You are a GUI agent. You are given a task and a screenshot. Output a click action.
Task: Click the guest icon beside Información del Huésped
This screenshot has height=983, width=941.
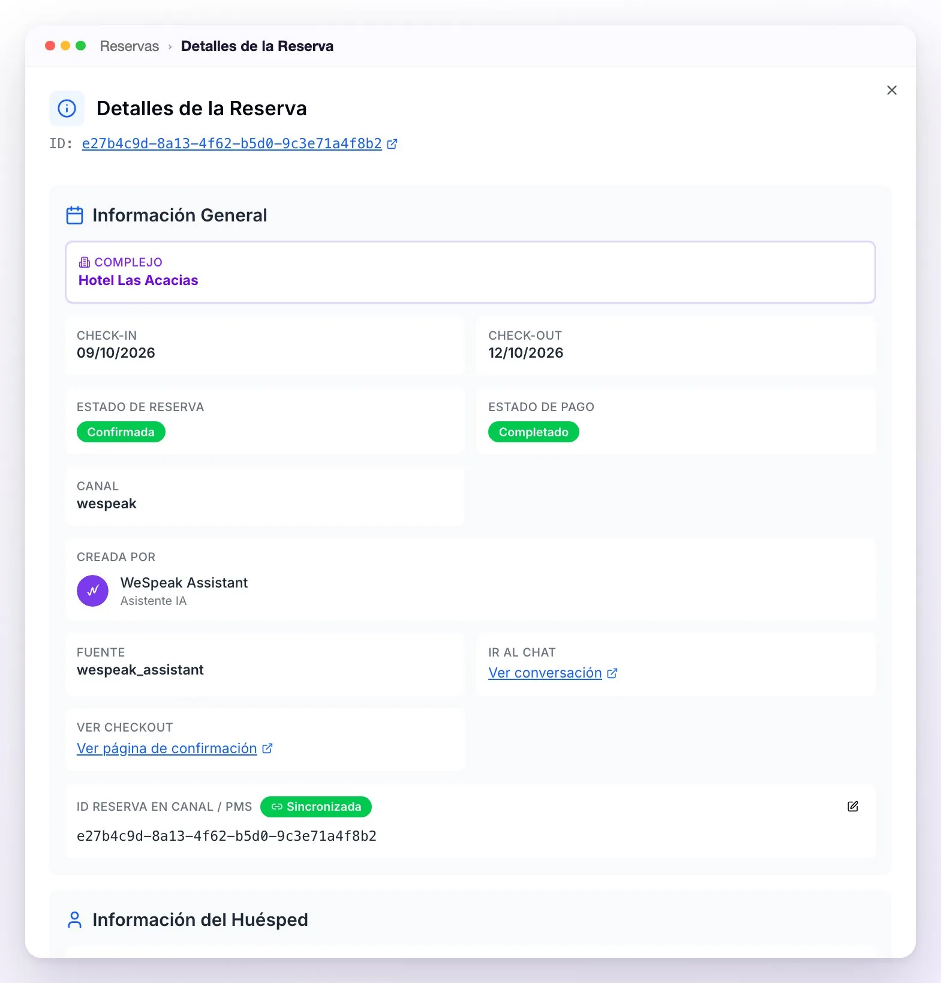pyautogui.click(x=74, y=920)
